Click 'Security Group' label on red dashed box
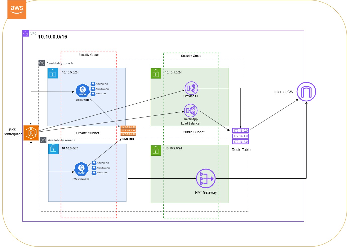 point(89,55)
